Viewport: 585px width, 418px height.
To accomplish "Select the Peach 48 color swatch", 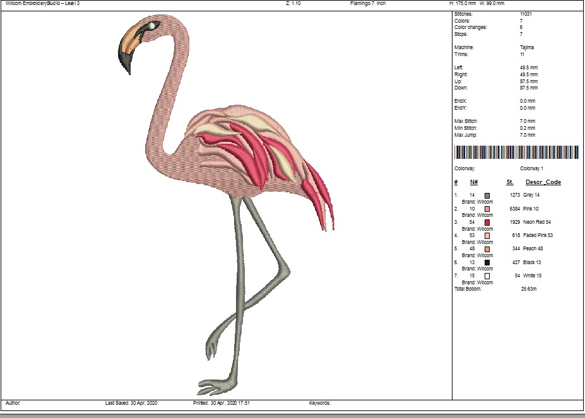I will pyautogui.click(x=487, y=248).
